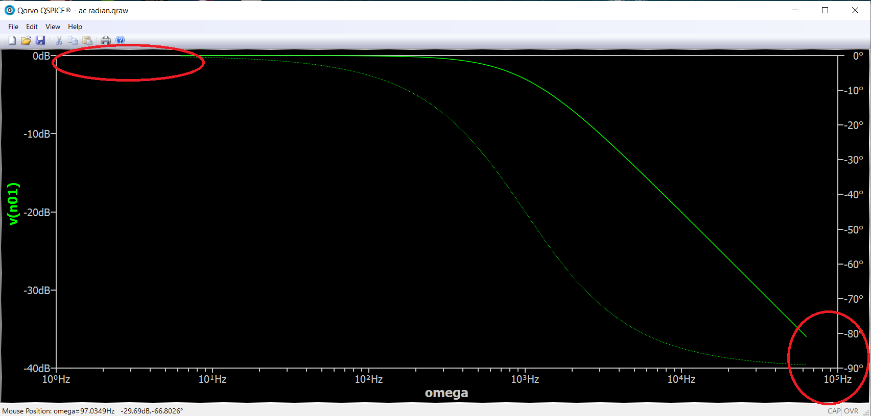871x416 pixels.
Task: Open help via blue question icon
Action: tap(120, 40)
